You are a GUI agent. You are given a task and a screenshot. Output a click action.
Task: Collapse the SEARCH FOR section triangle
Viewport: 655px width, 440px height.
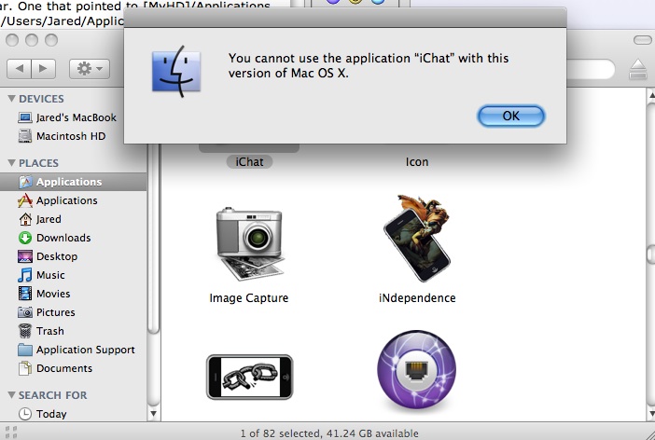[x=12, y=395]
